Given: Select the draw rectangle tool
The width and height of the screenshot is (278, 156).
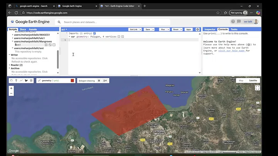Looking at the screenshot, I should (x=31, y=80).
